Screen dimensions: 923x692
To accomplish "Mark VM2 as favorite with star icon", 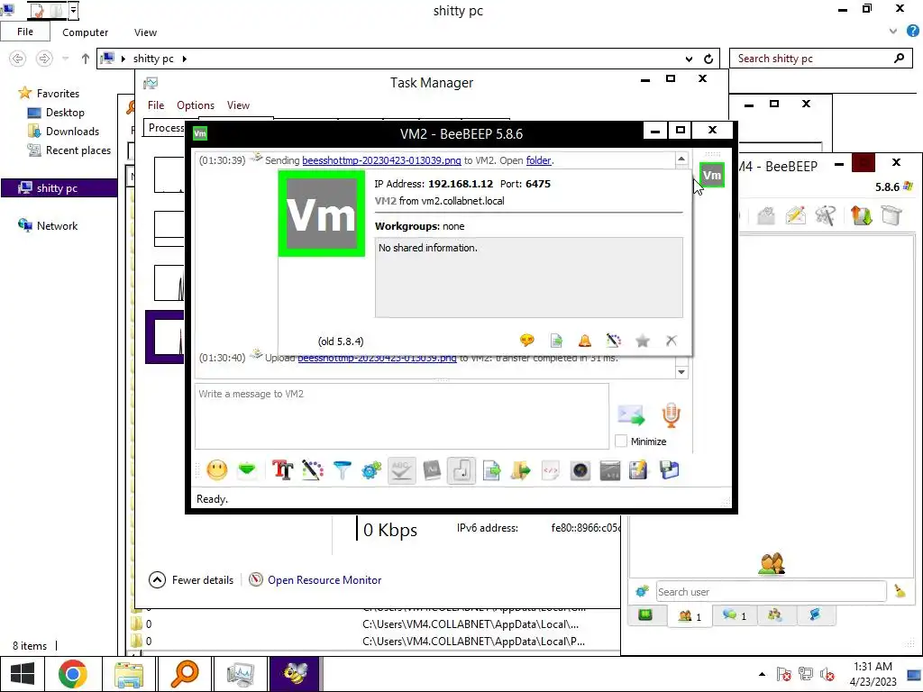I will (643, 340).
